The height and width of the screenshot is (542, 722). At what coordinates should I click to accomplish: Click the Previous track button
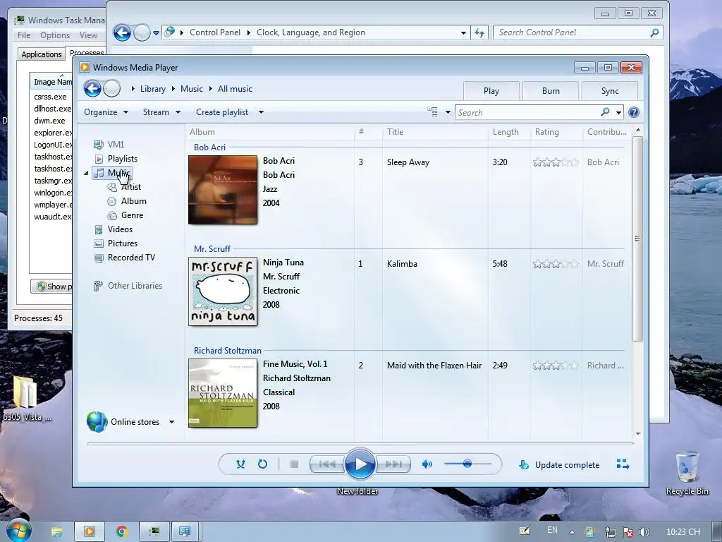coord(327,464)
